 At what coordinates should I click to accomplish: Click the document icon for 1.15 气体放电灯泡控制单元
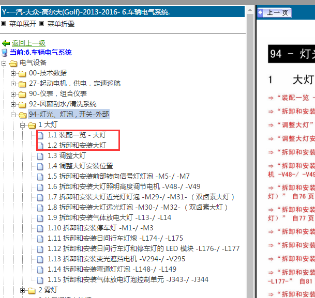(x=40, y=280)
